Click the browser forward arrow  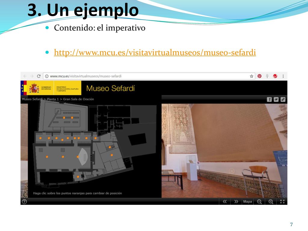[32, 76]
